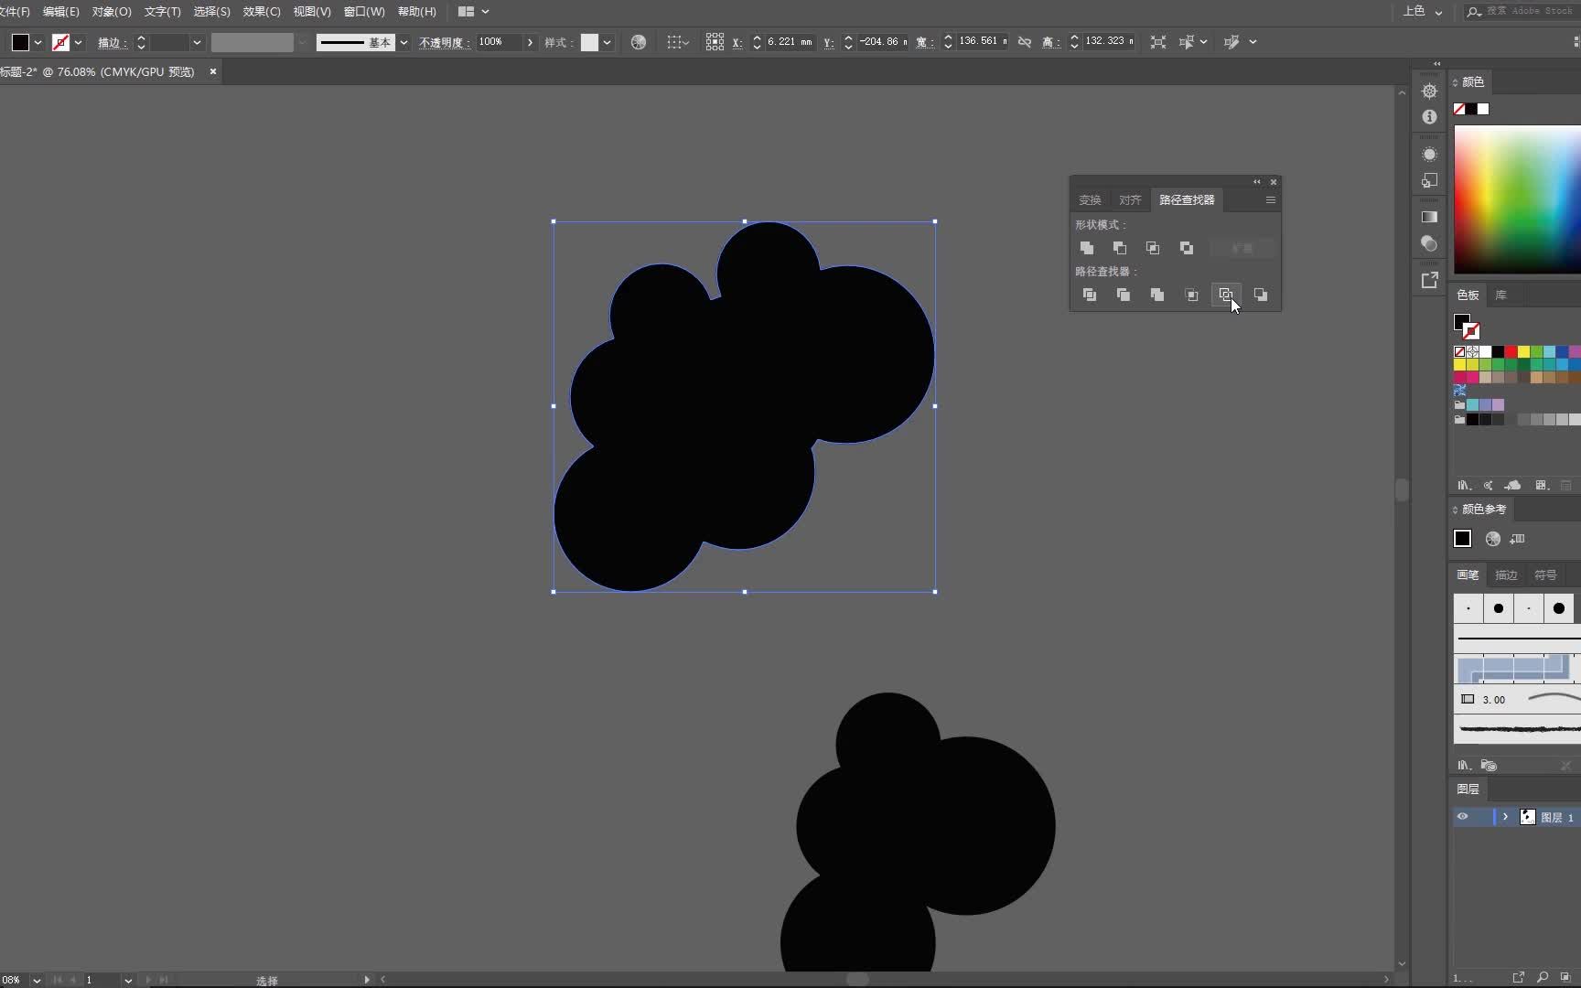Open the 窗口(W) menu
1581x988 pixels.
coord(364,12)
